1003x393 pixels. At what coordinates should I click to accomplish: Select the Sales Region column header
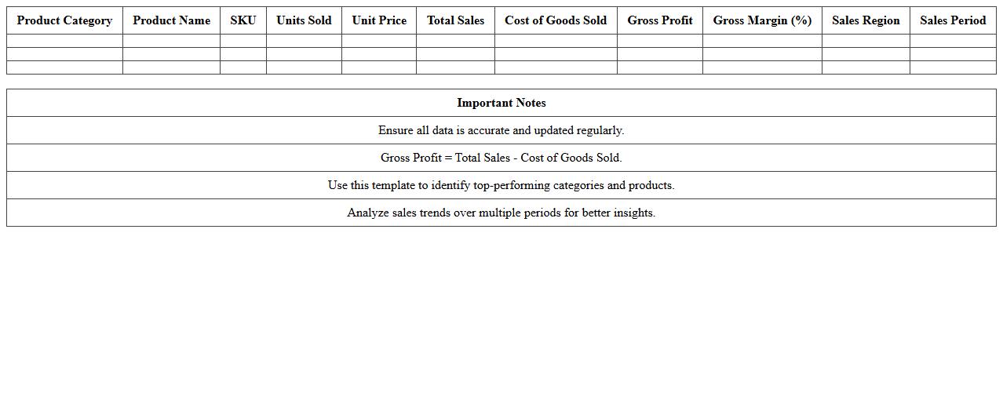pos(866,20)
